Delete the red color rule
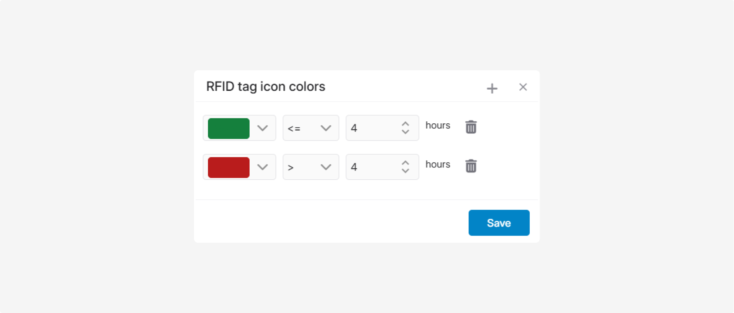This screenshot has width=734, height=313. [x=471, y=166]
